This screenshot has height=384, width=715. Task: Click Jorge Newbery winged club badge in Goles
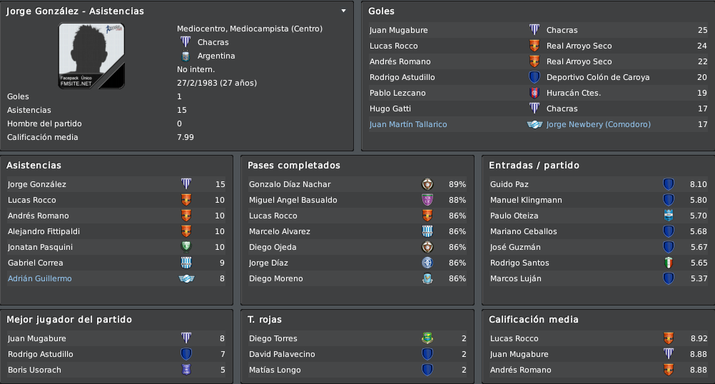(x=534, y=124)
